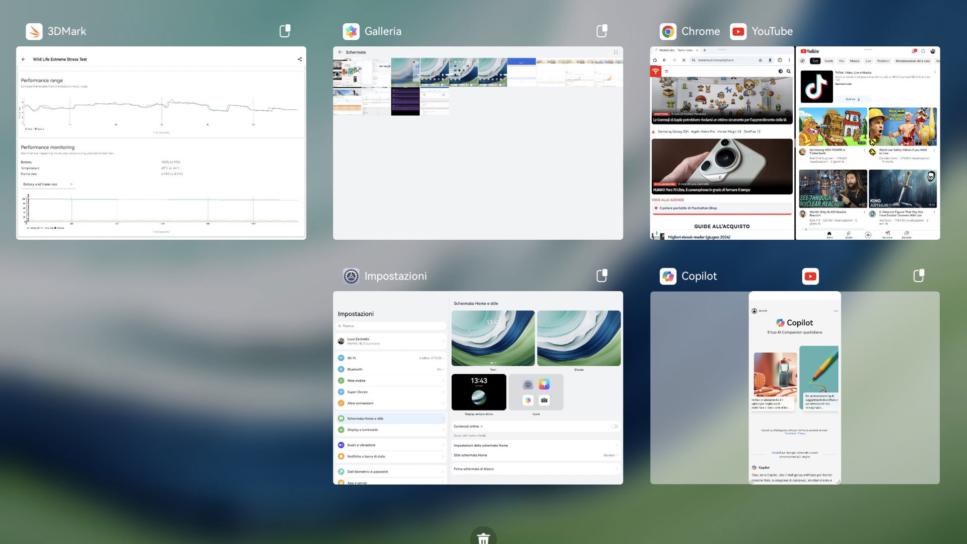Image resolution: width=967 pixels, height=544 pixels.
Task: Tap the trash icon to clear recent apps
Action: tap(483, 538)
